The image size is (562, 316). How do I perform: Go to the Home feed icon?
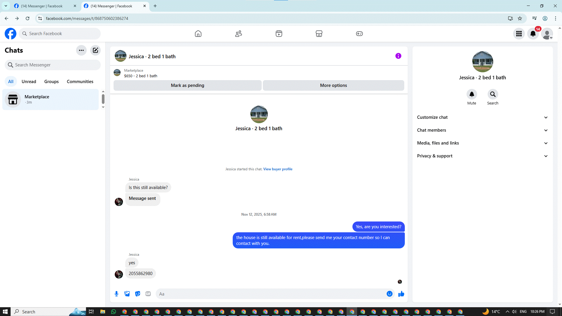point(198,34)
